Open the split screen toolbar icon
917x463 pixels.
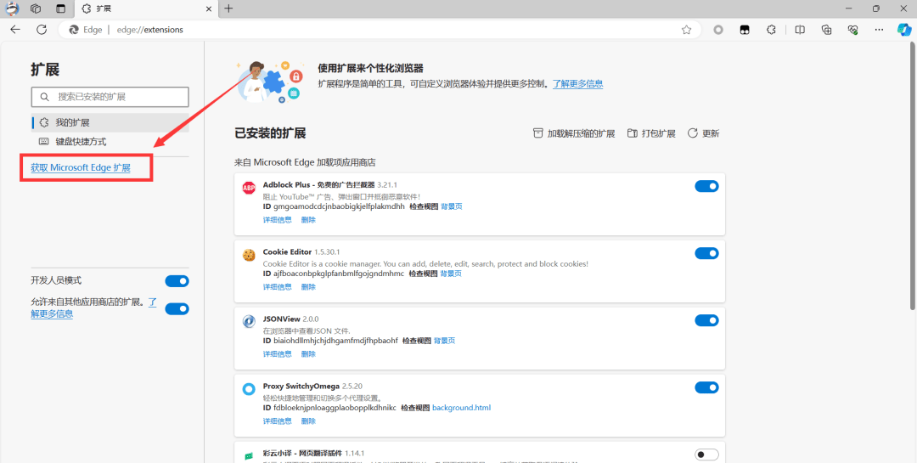click(x=799, y=30)
